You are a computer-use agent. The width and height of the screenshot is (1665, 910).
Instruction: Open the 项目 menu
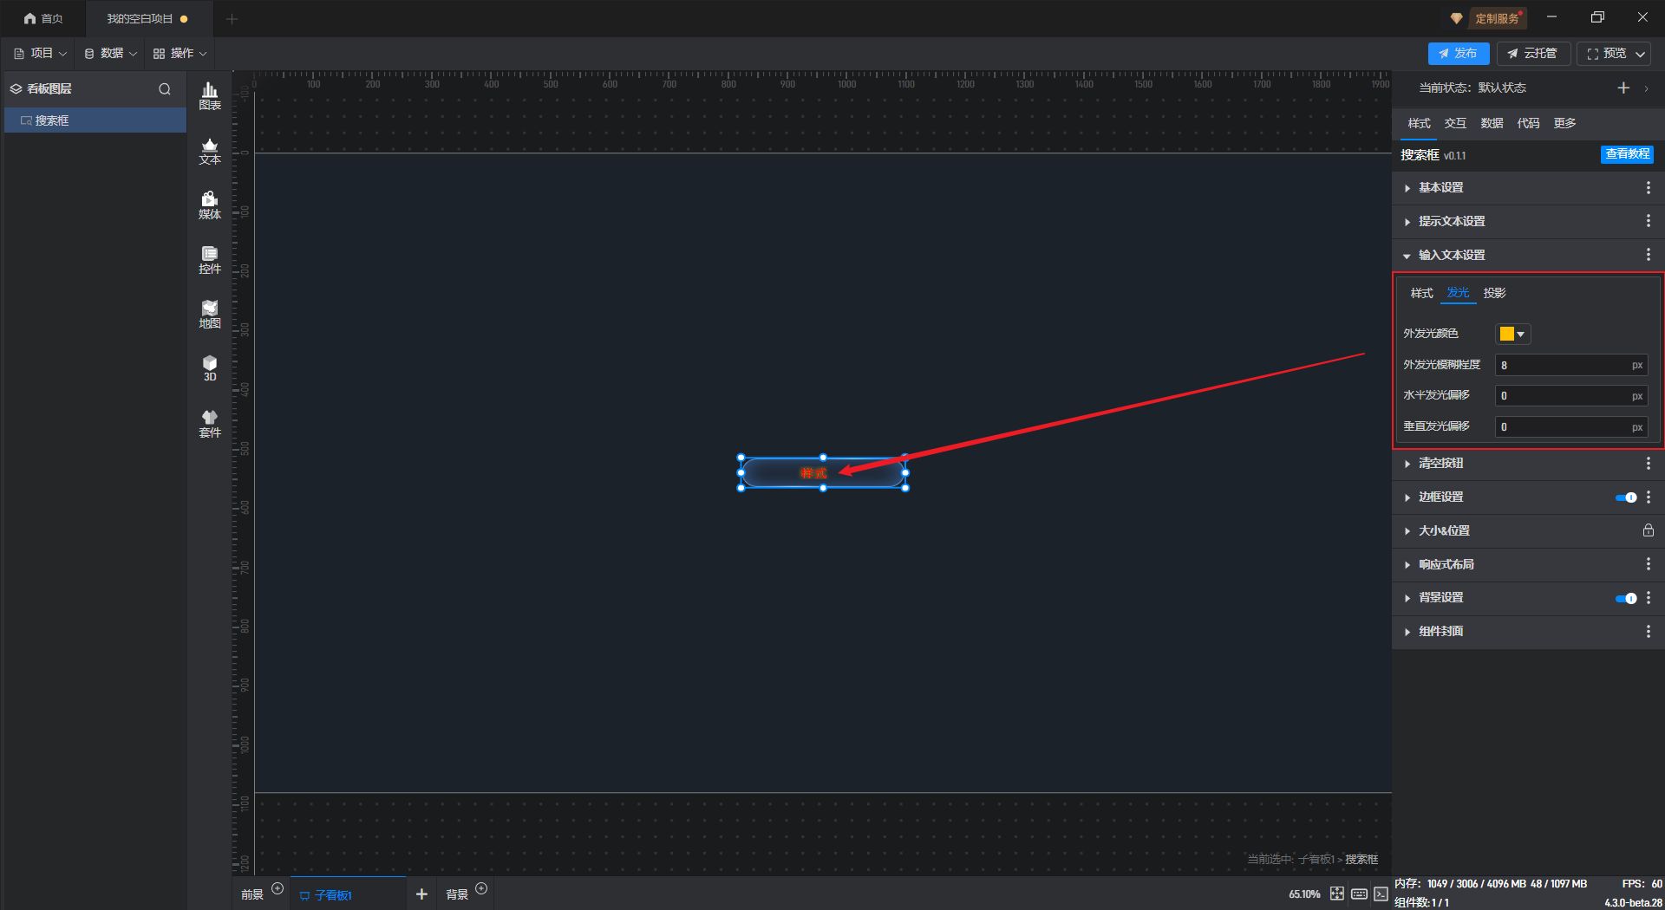40,54
